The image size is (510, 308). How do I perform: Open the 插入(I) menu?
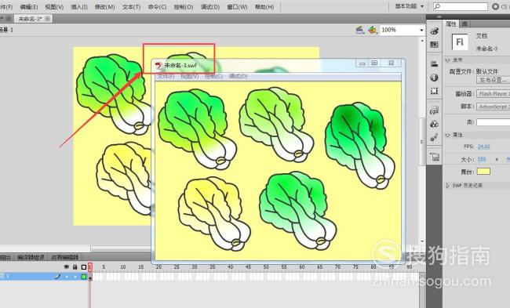pyautogui.click(x=79, y=7)
